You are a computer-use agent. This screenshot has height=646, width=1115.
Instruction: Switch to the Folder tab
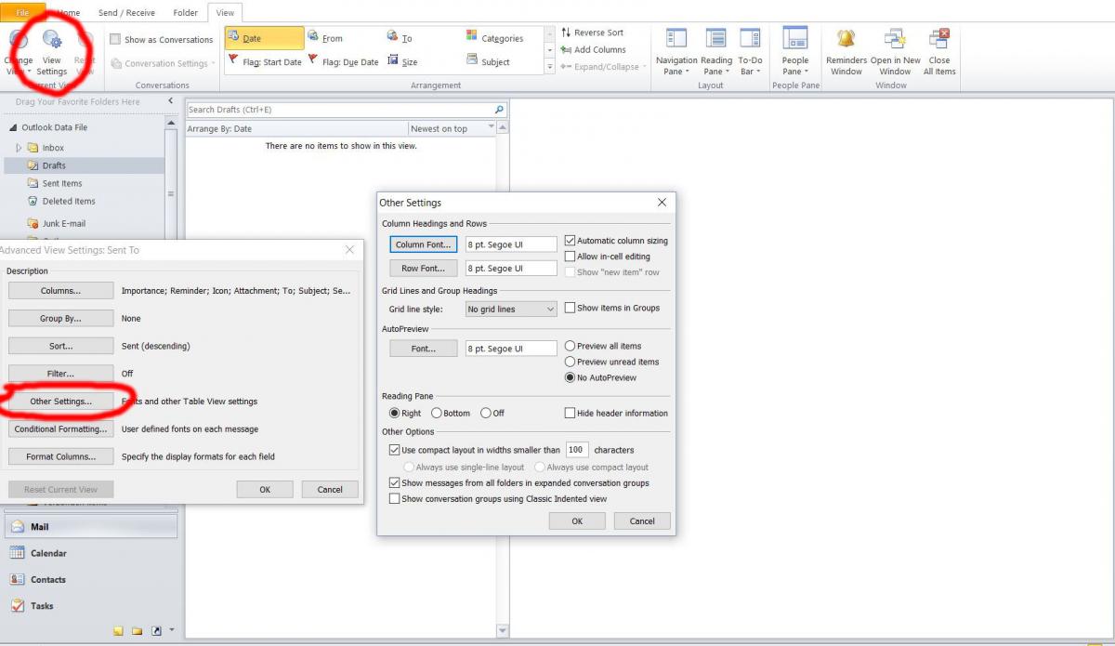click(x=185, y=13)
